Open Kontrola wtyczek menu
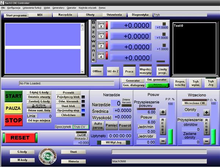The image size is (220, 167). click(x=88, y=8)
